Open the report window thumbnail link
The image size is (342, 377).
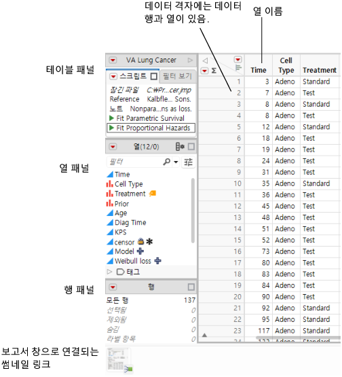[x=120, y=360]
